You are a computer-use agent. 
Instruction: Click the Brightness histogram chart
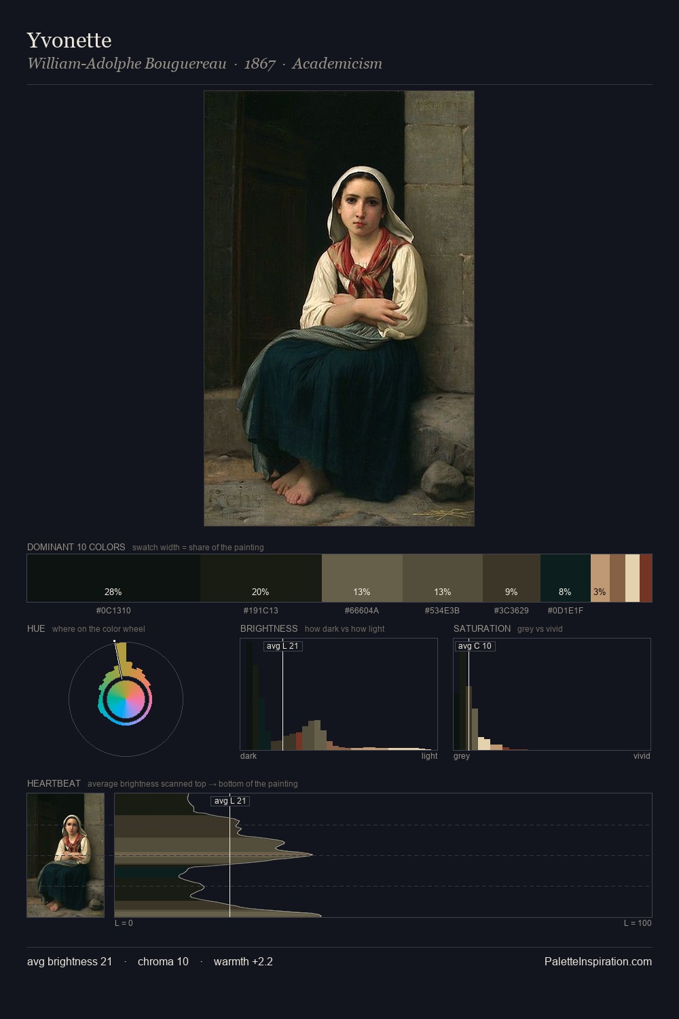339,694
